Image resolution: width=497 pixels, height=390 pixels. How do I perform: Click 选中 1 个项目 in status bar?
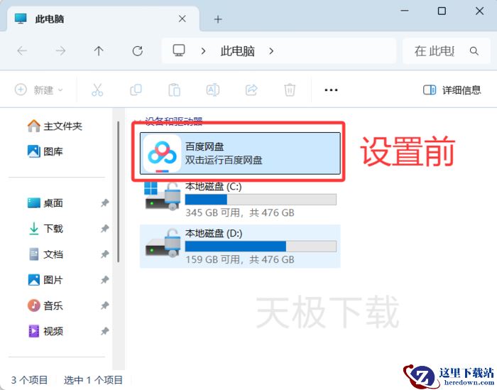[x=93, y=380]
